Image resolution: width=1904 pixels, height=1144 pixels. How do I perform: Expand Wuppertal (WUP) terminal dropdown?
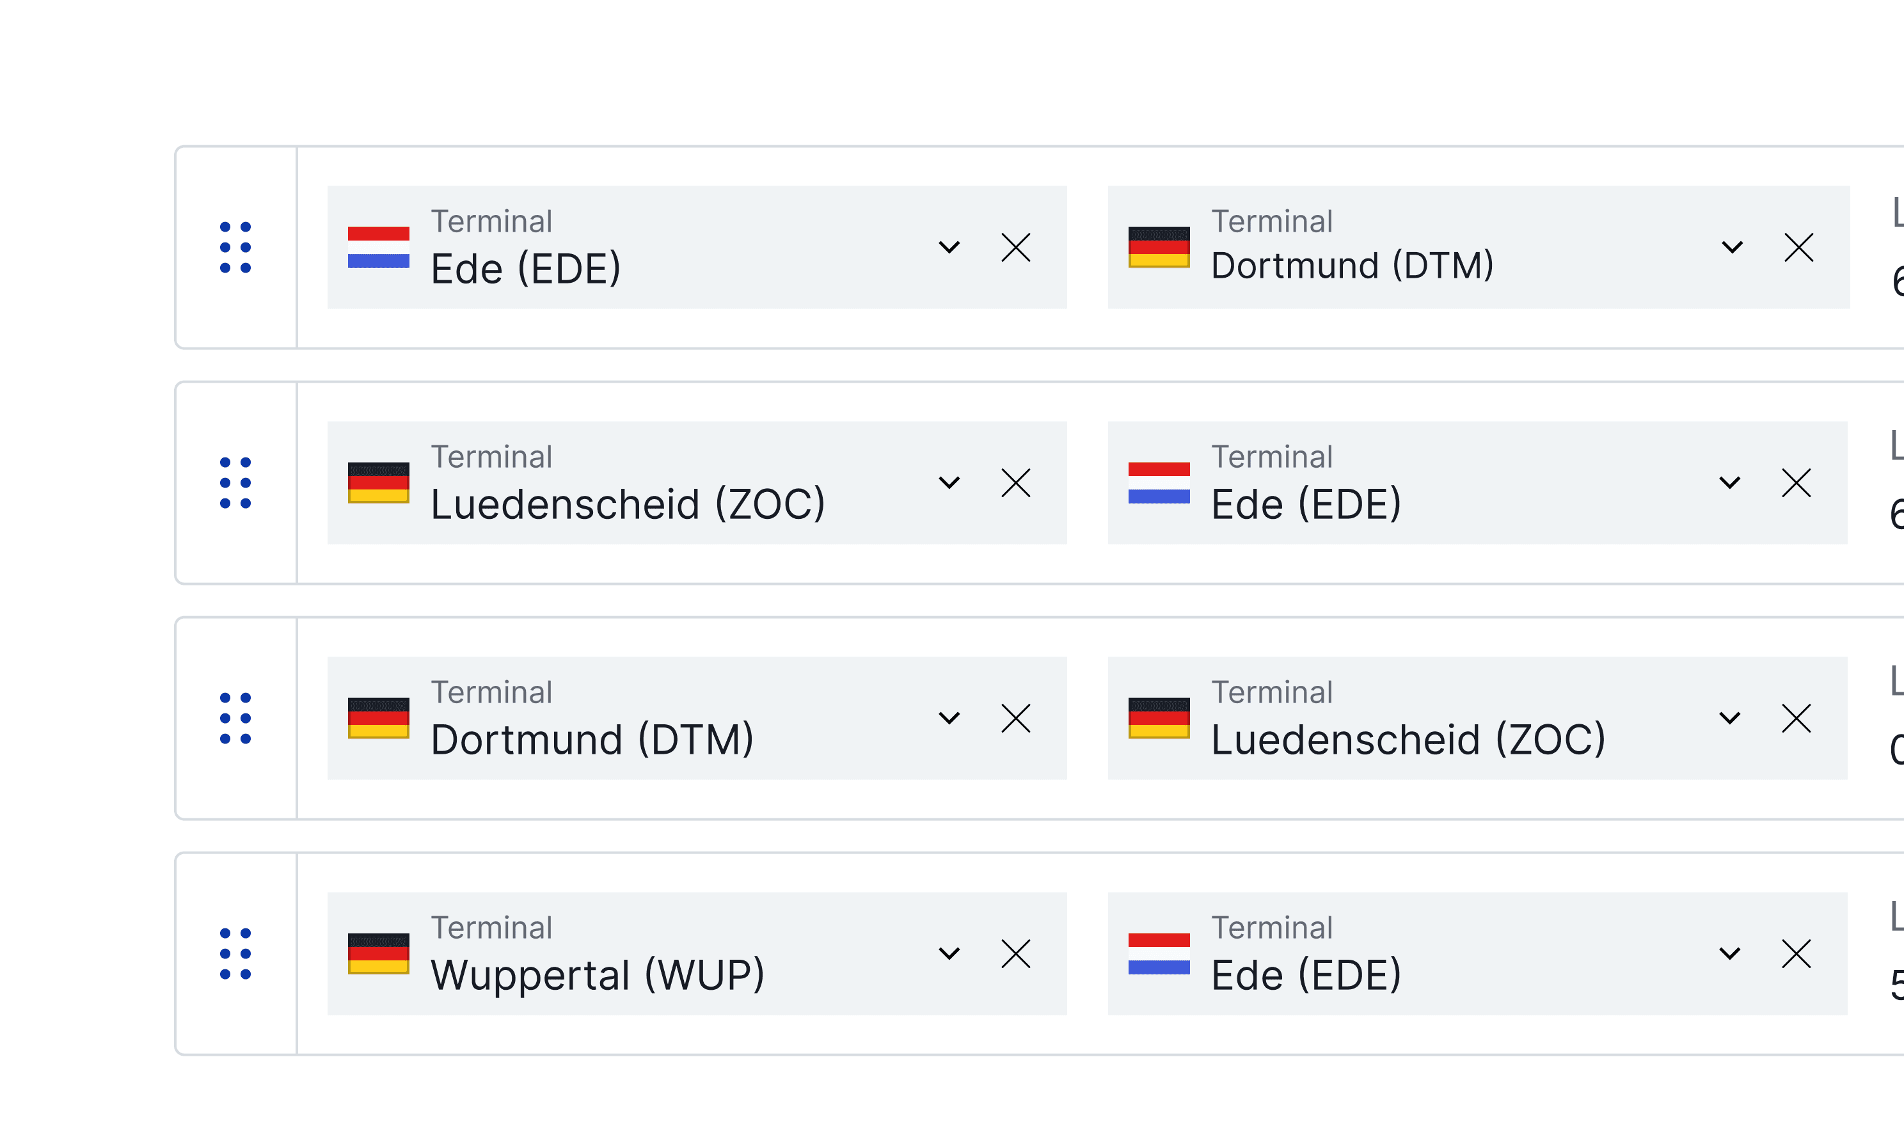click(949, 953)
